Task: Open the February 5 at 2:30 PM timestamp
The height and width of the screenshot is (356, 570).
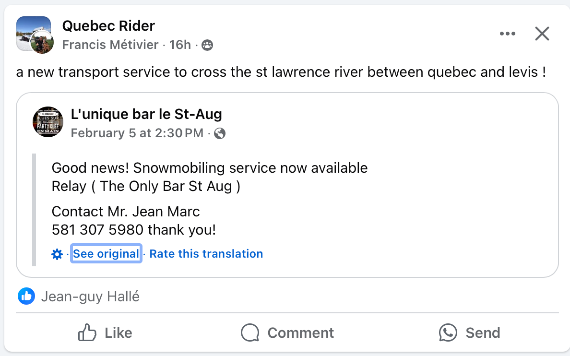Action: (137, 133)
